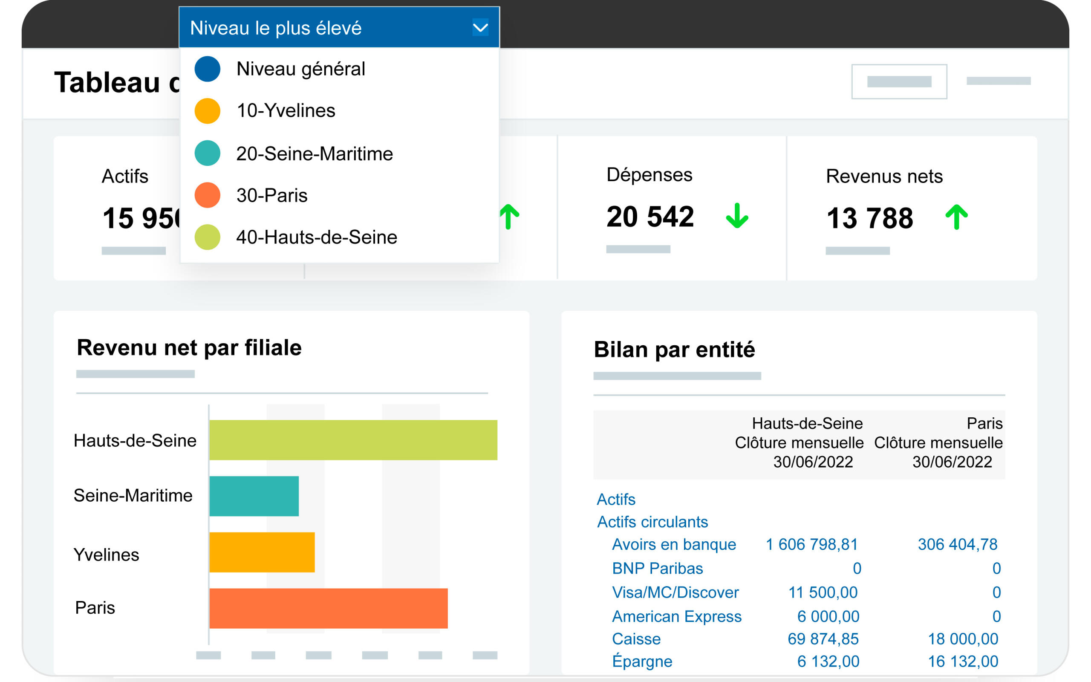Screen dimensions: 1091x682
Task: Click the dropdown chevron arrow icon
Action: coord(480,28)
